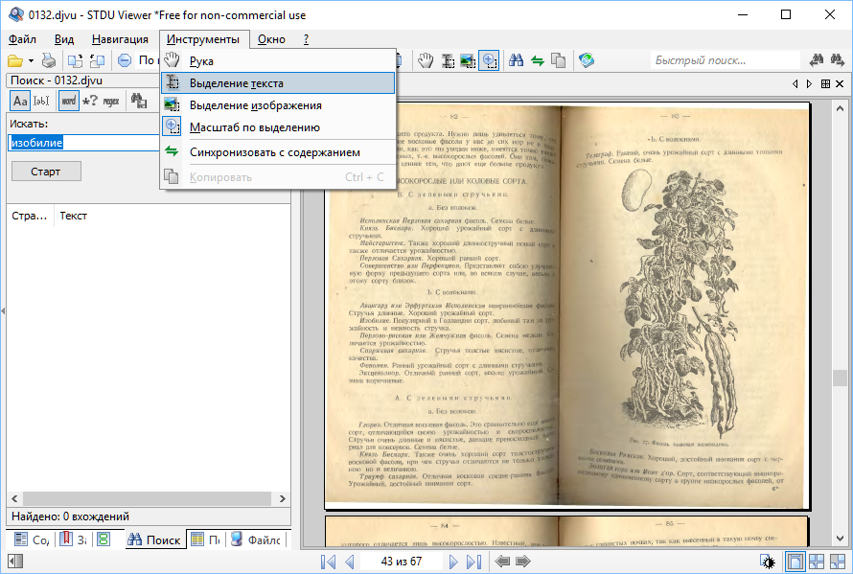Click the search forward binoculars icon
This screenshot has width=853, height=574.
point(838,60)
